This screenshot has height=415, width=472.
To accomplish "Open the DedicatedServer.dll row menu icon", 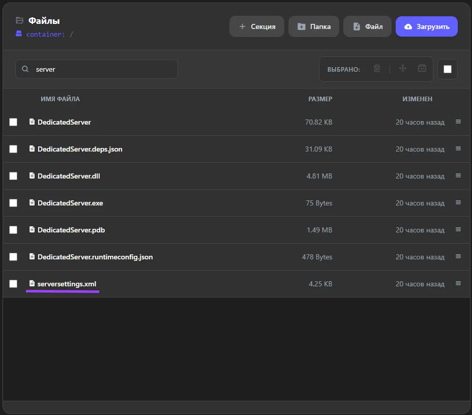I will (458, 175).
